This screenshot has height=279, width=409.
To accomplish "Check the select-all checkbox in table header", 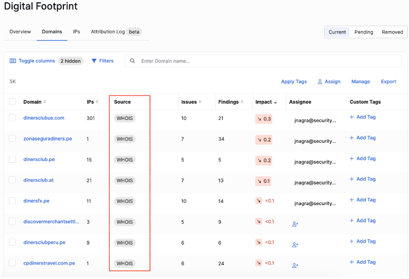I will click(12, 101).
